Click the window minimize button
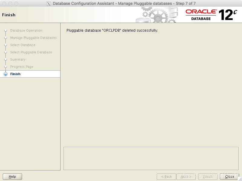242x181 pixels. (10, 3)
